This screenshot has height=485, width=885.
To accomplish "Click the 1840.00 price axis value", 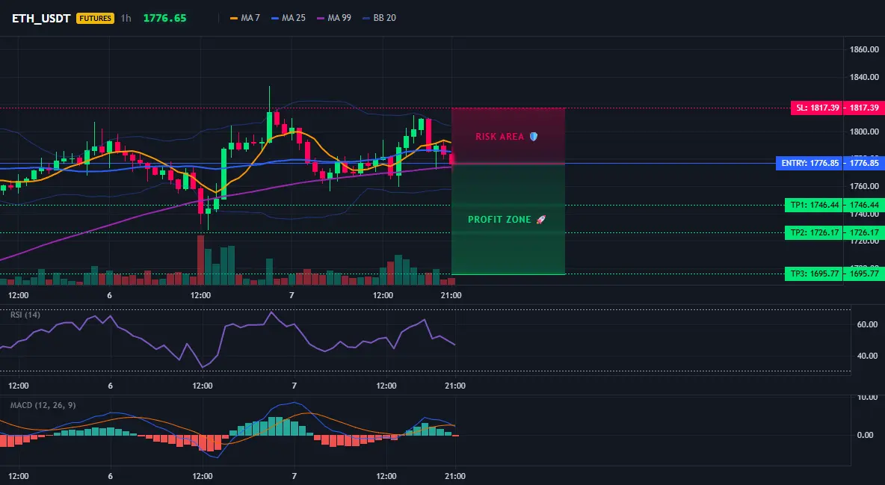I will click(x=864, y=77).
